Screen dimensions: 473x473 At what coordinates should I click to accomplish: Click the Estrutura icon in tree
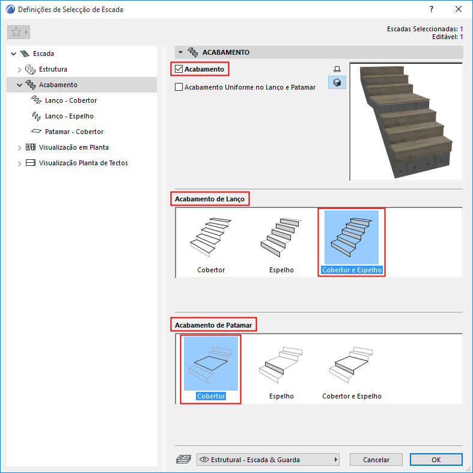[30, 69]
